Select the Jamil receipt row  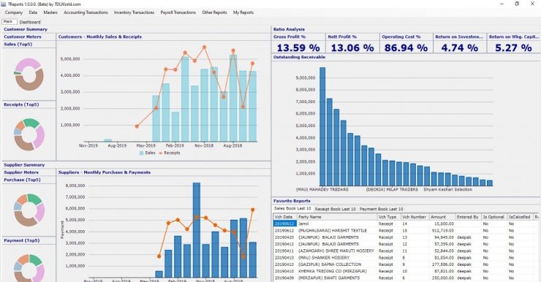(406, 224)
